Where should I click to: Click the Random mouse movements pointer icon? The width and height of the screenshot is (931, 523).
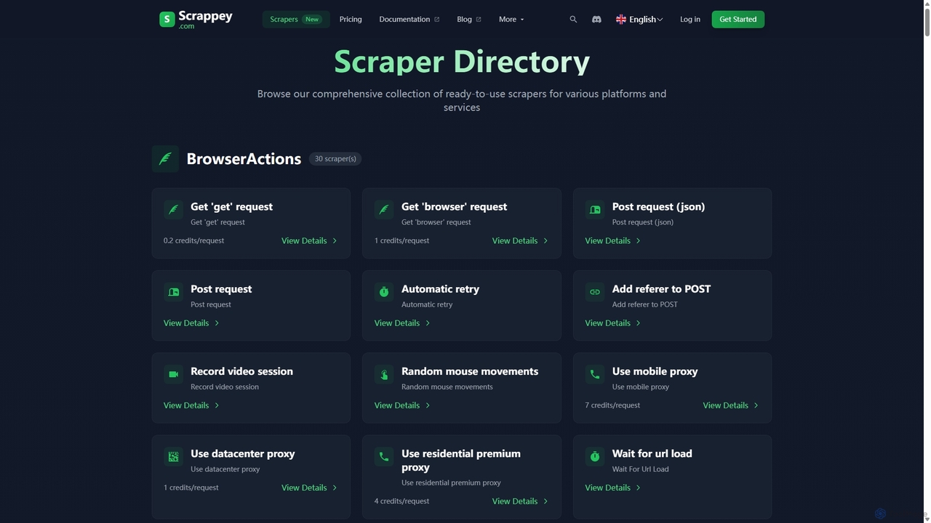click(384, 374)
